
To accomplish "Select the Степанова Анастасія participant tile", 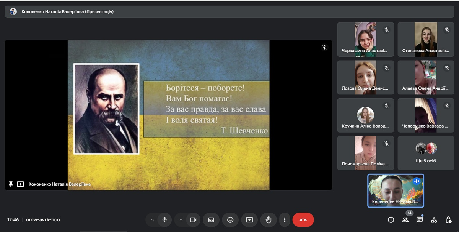I will click(426, 40).
